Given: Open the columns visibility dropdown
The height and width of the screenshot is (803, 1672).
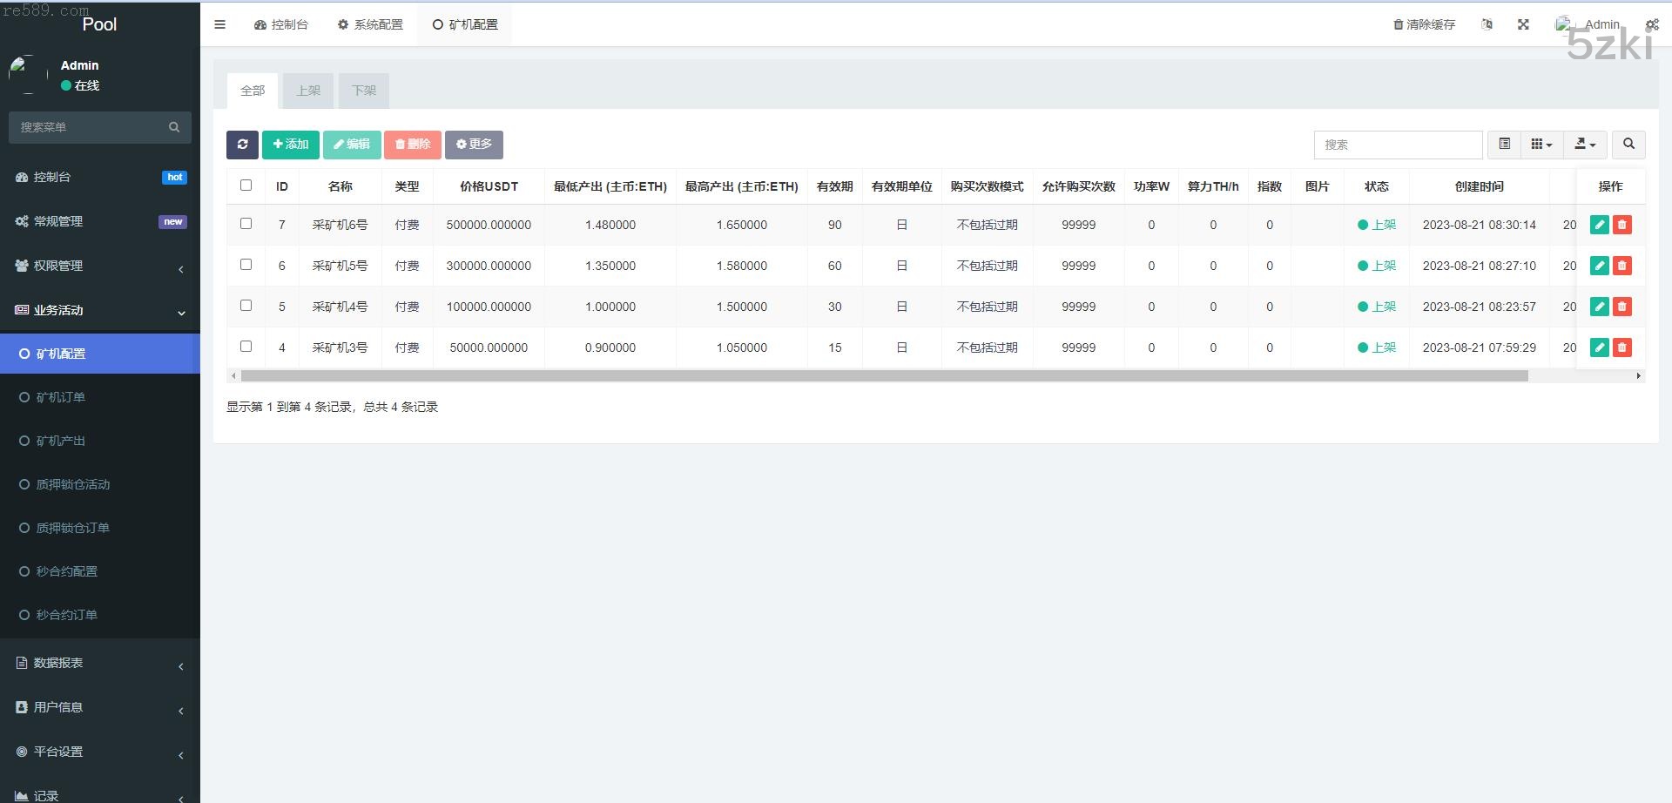Looking at the screenshot, I should point(1541,145).
